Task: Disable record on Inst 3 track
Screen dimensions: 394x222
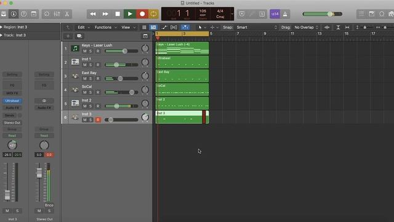Action: coord(98,120)
